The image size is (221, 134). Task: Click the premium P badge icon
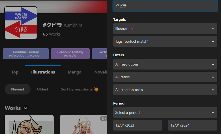(96, 89)
